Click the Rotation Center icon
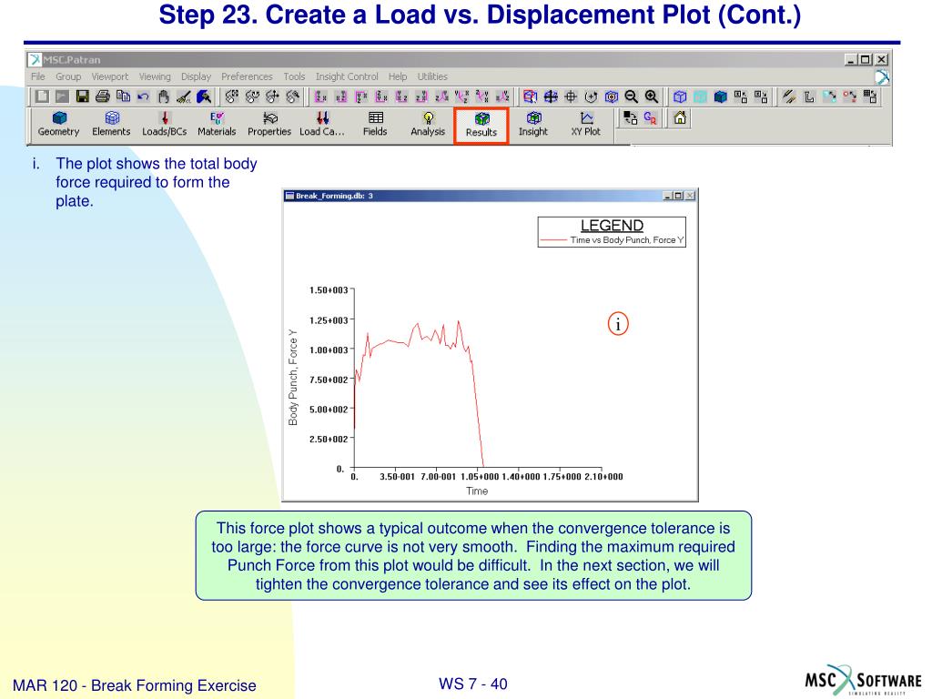Image resolution: width=932 pixels, height=699 pixels. point(591,96)
